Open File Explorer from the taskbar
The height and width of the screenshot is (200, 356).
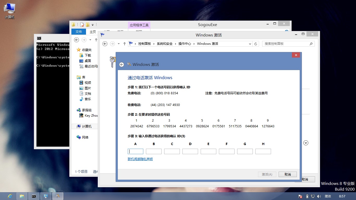point(22,196)
